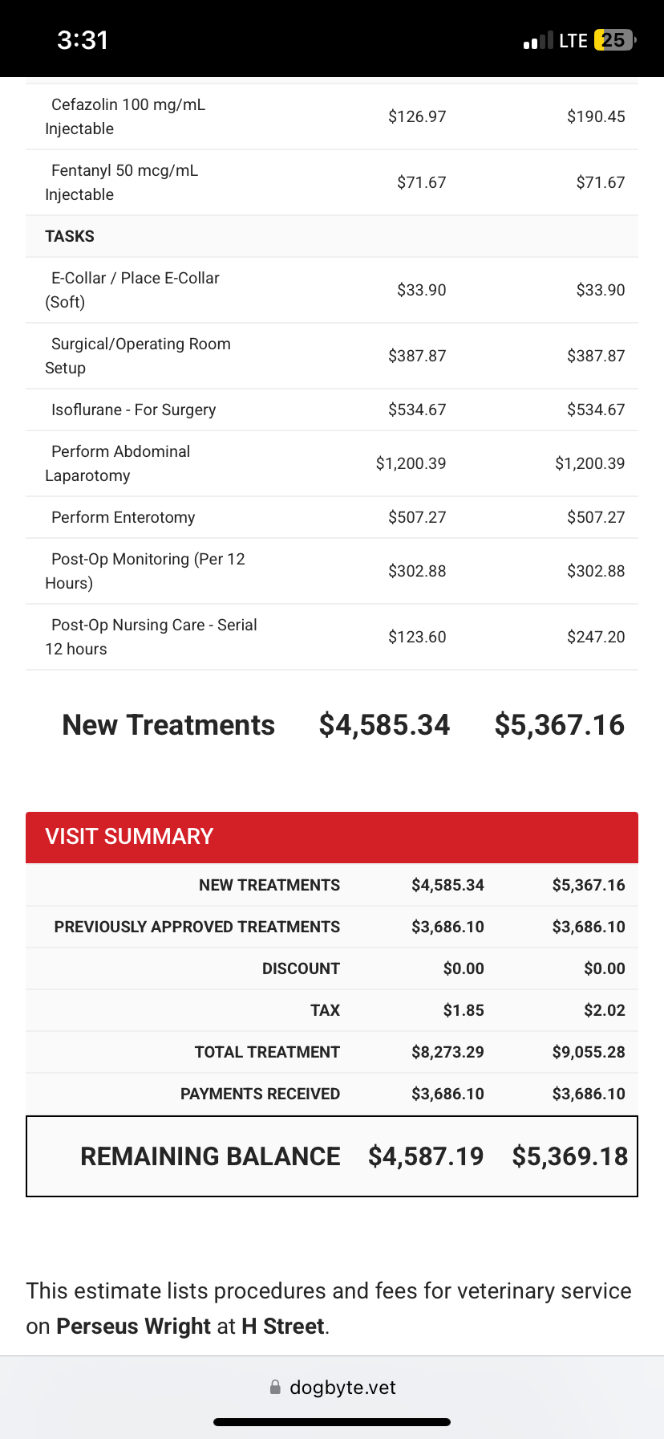The image size is (664, 1439).
Task: Select the Fentanyl 50 mcg/mL Injectable item
Action: [124, 182]
